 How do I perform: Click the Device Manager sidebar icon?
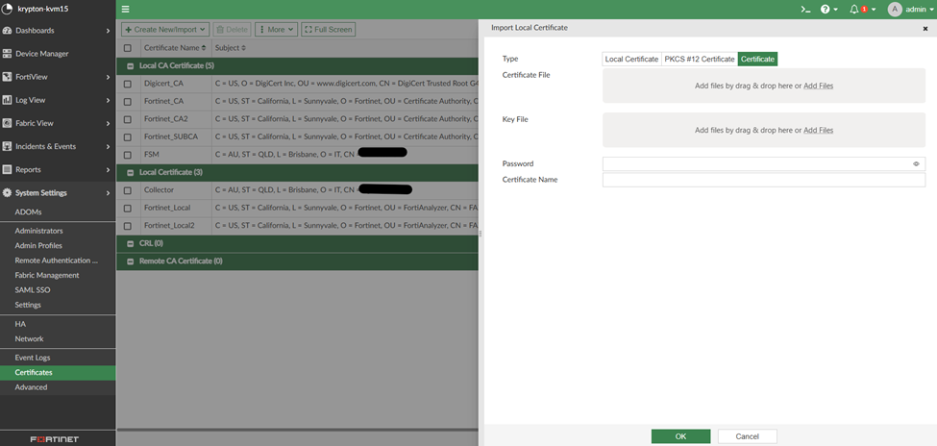point(7,54)
